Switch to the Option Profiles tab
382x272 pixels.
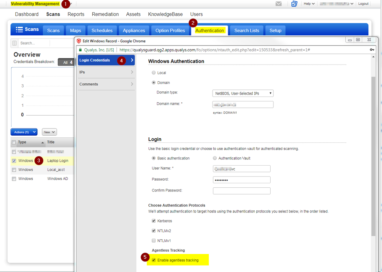pyautogui.click(x=170, y=31)
